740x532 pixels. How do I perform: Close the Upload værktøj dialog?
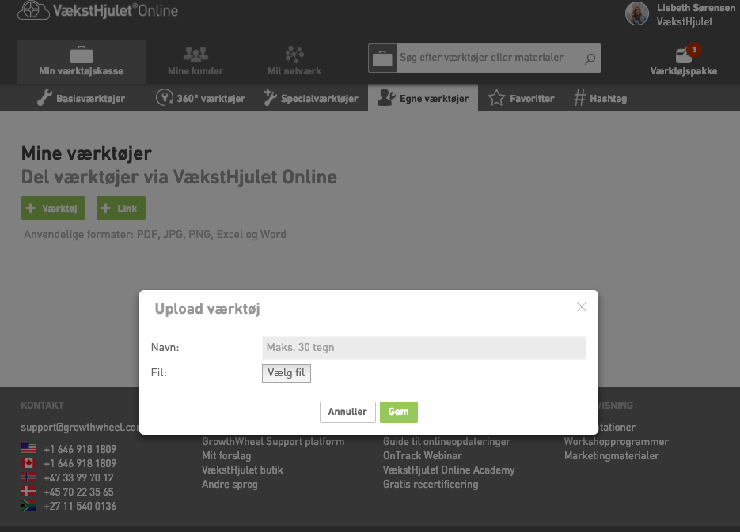point(582,307)
